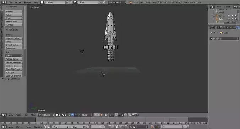Screen dimensions: 240x129
Task: Render OpenGL animation of viewport
Action: tap(137, 115)
